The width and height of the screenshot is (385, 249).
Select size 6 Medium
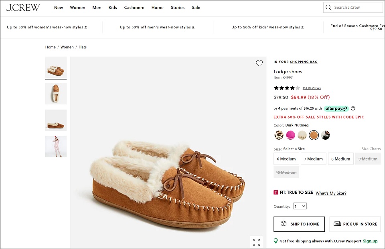(286, 159)
